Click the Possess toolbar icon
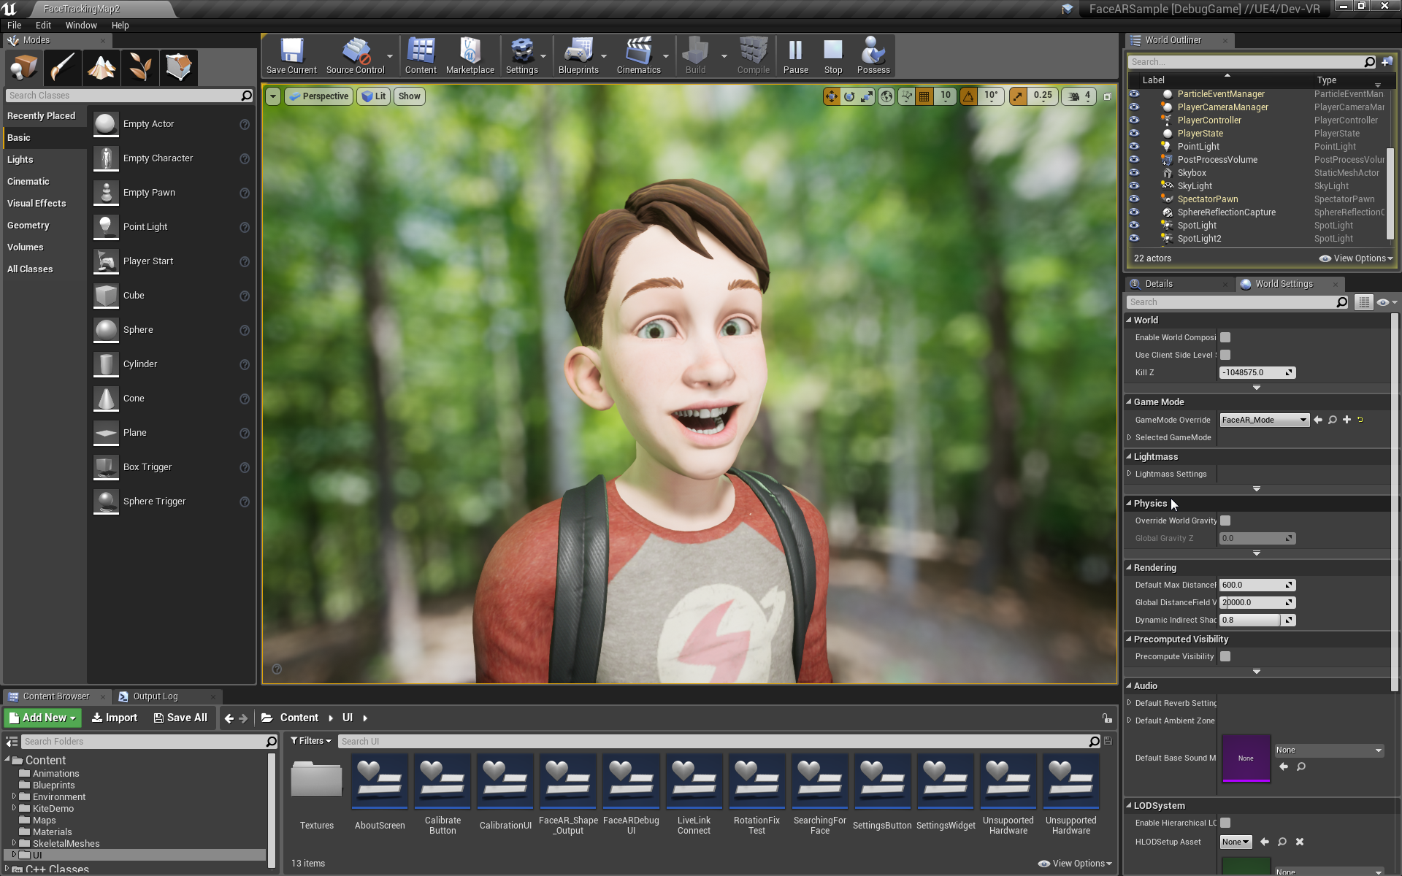This screenshot has width=1402, height=876. pos(873,55)
